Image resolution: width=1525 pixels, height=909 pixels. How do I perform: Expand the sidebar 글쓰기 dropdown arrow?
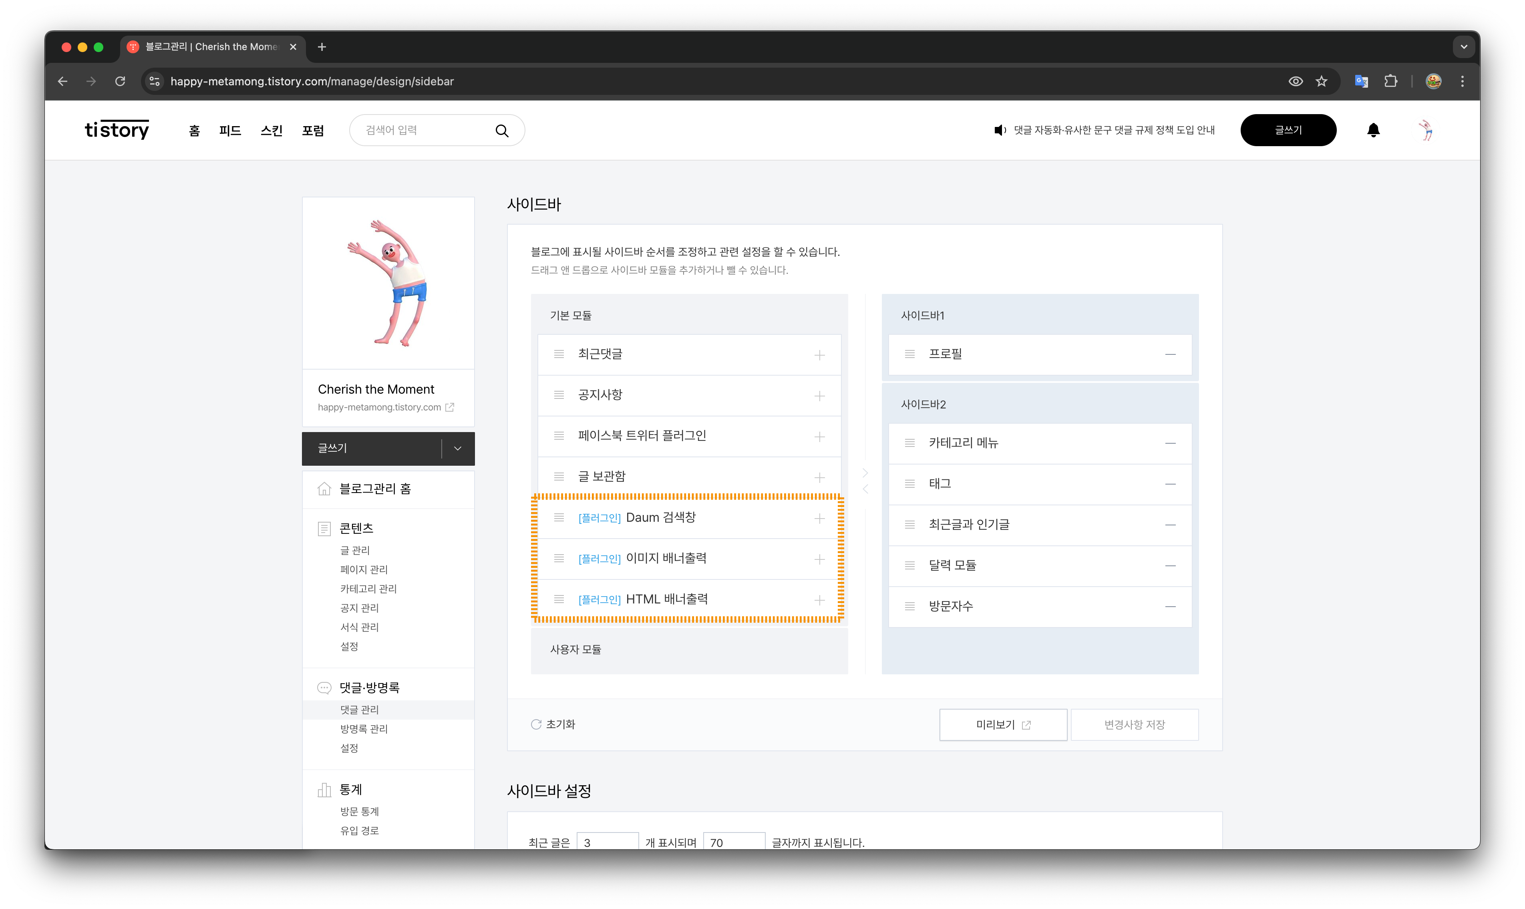pos(457,448)
